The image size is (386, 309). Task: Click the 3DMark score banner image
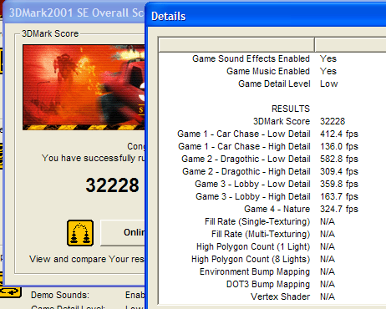pos(84,88)
